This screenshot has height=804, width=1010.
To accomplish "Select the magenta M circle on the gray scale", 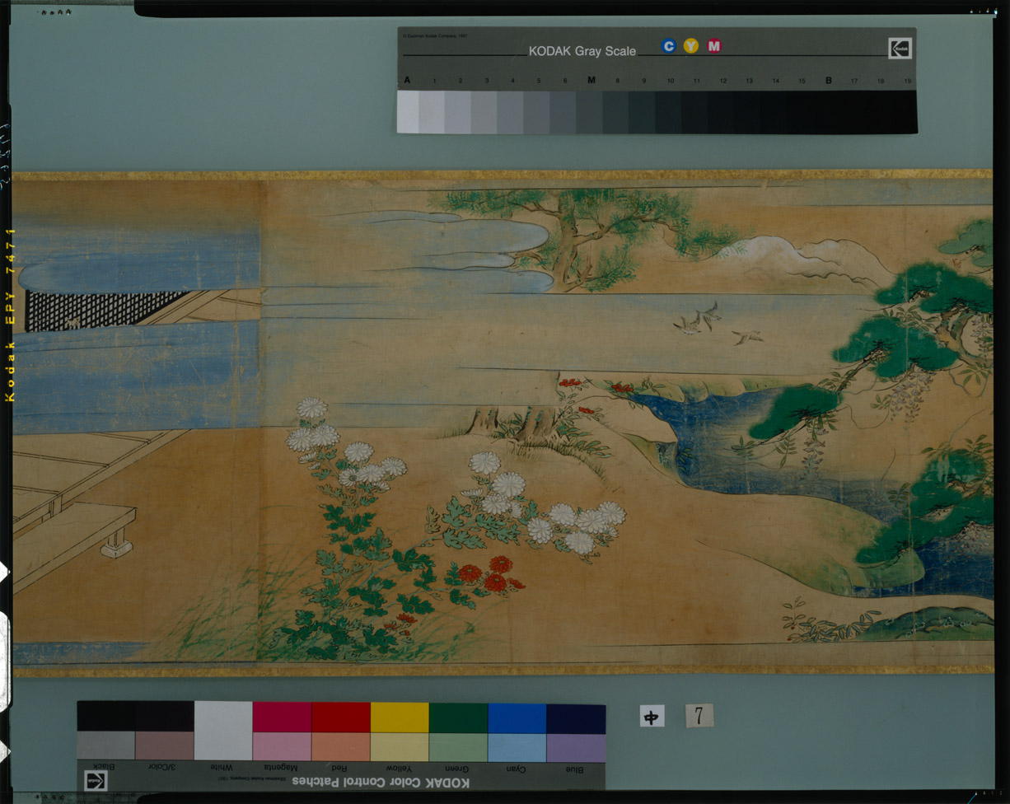I will point(714,46).
